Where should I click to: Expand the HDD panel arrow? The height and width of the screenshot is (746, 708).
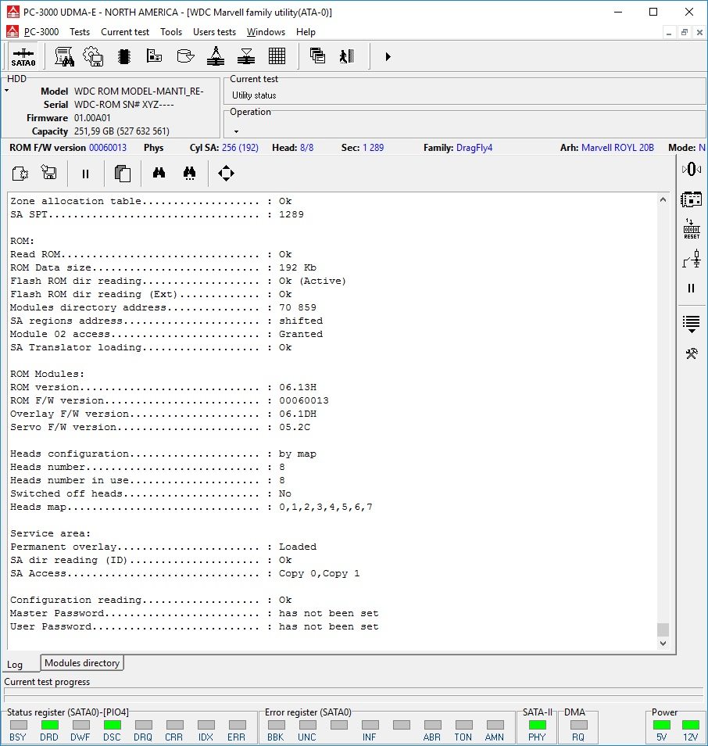click(x=7, y=91)
